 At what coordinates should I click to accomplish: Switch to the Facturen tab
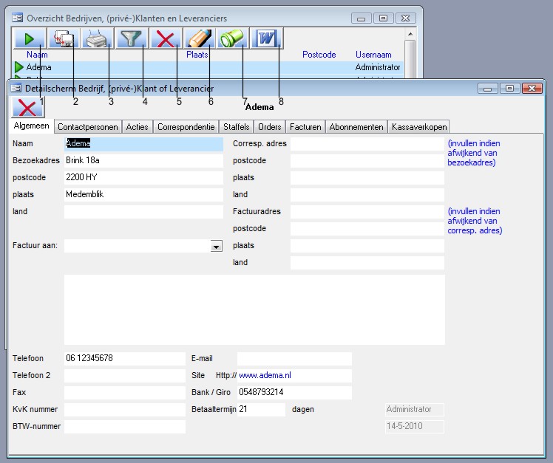tap(305, 127)
